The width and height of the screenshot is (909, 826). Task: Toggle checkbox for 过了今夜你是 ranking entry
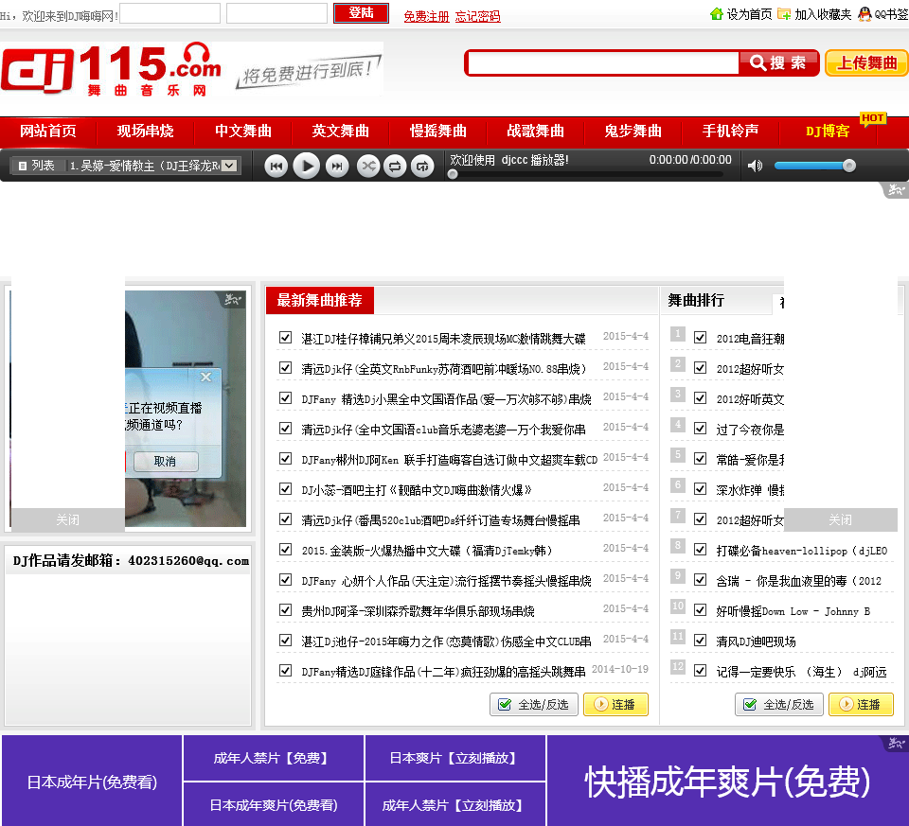701,428
